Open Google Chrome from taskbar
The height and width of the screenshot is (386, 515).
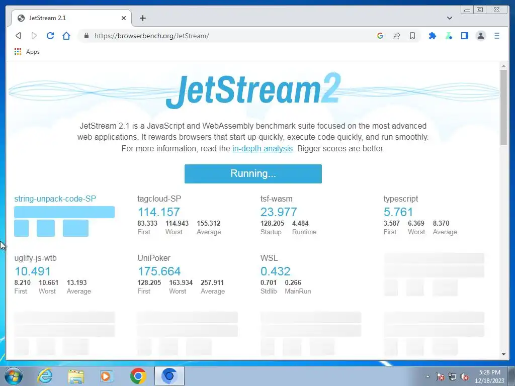coord(138,376)
